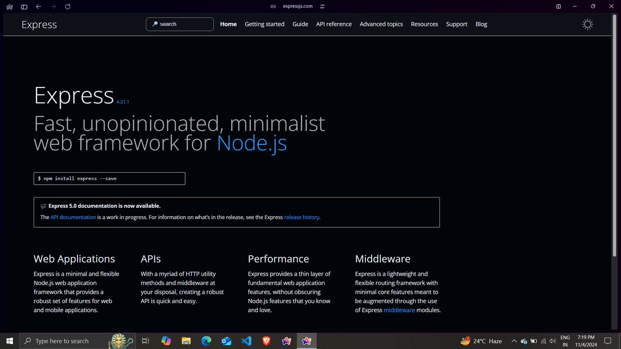The width and height of the screenshot is (621, 349).
Task: Focus the site search box
Action: pos(180,24)
